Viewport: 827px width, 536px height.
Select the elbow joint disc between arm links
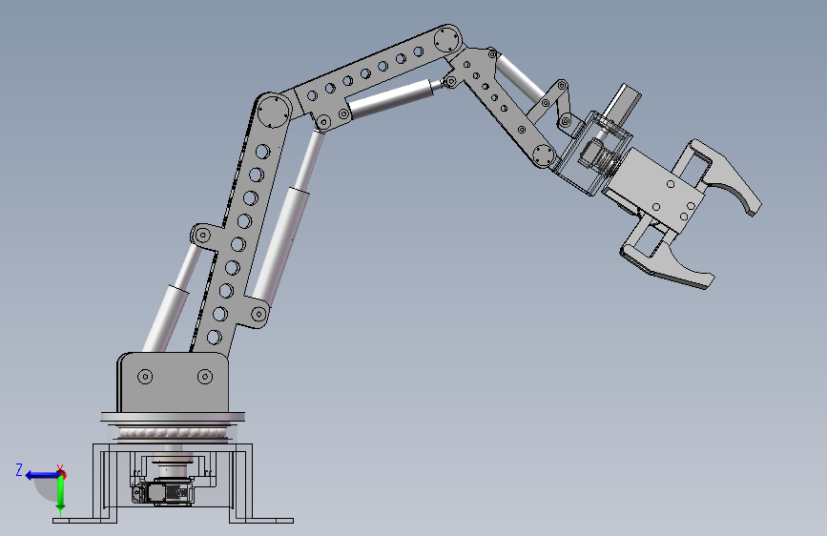tap(274, 112)
